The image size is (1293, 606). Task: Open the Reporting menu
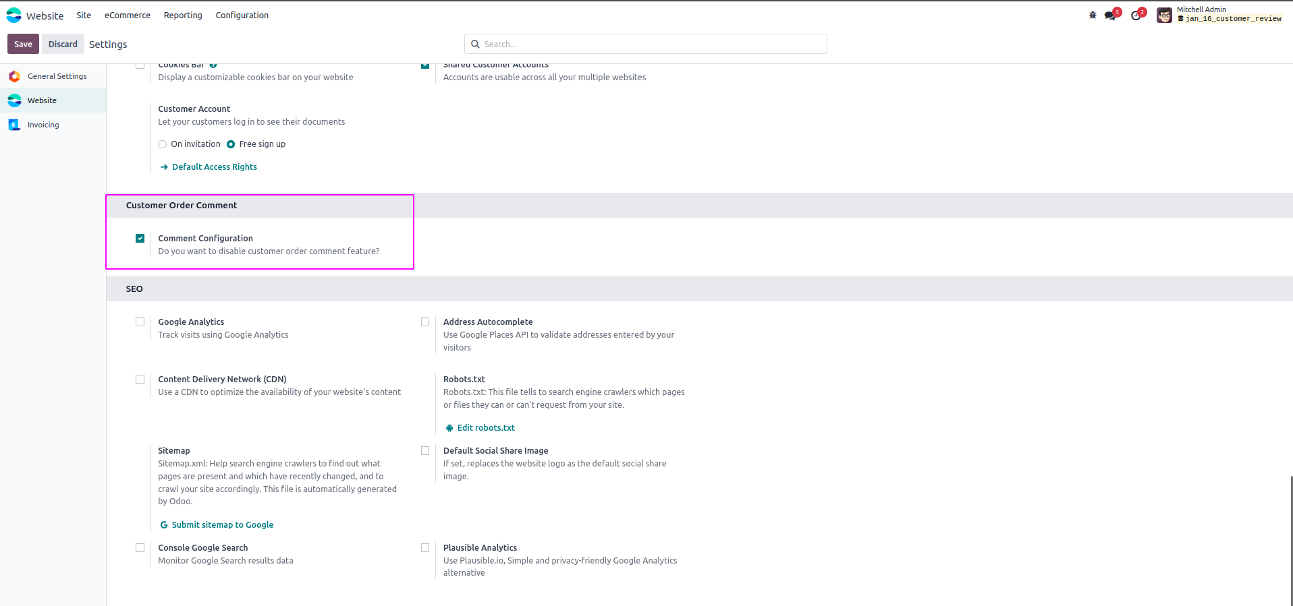coord(183,16)
